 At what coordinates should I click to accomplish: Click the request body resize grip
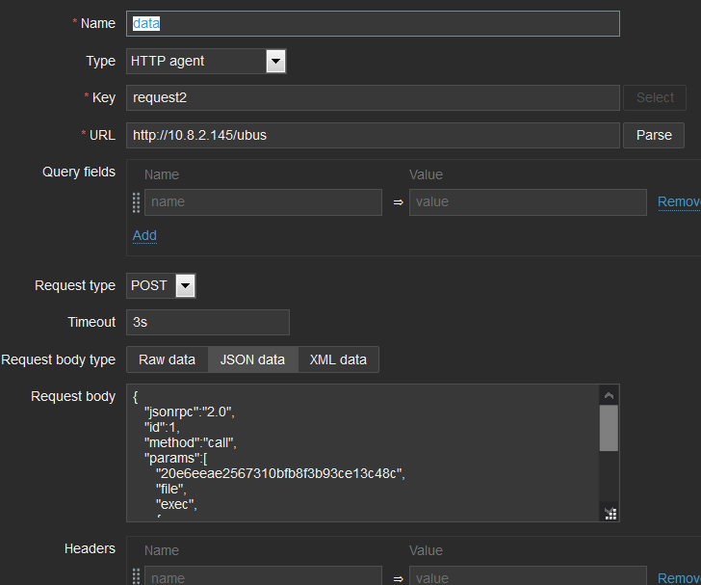[609, 513]
